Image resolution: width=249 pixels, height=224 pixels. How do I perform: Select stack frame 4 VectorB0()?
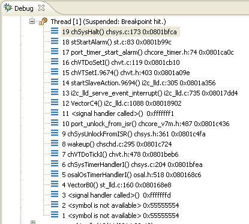(116, 185)
